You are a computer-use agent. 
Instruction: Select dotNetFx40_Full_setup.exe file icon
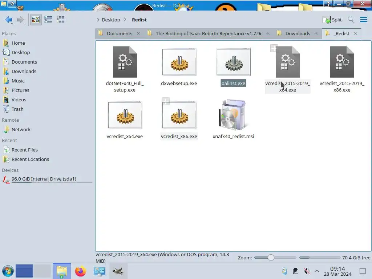[x=125, y=62]
